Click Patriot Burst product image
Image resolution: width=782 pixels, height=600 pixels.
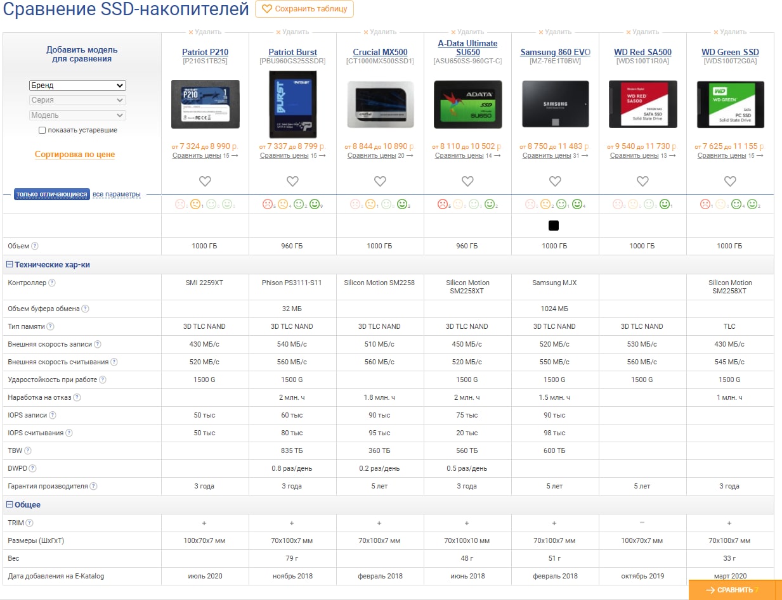click(x=292, y=104)
